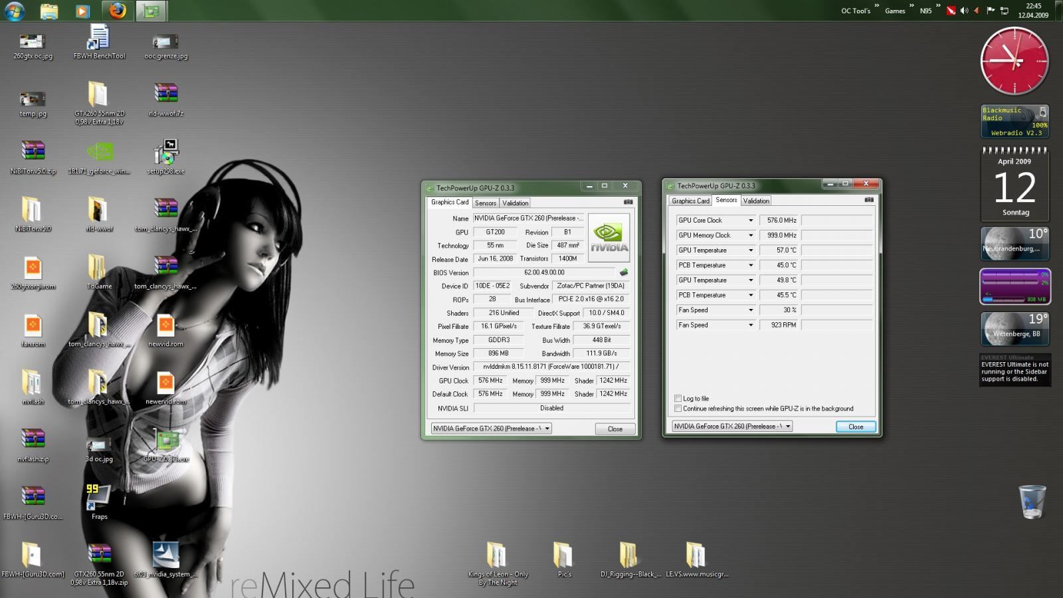Click Close button in Graphics Card window
Viewport: 1063px width, 598px height.
click(615, 429)
